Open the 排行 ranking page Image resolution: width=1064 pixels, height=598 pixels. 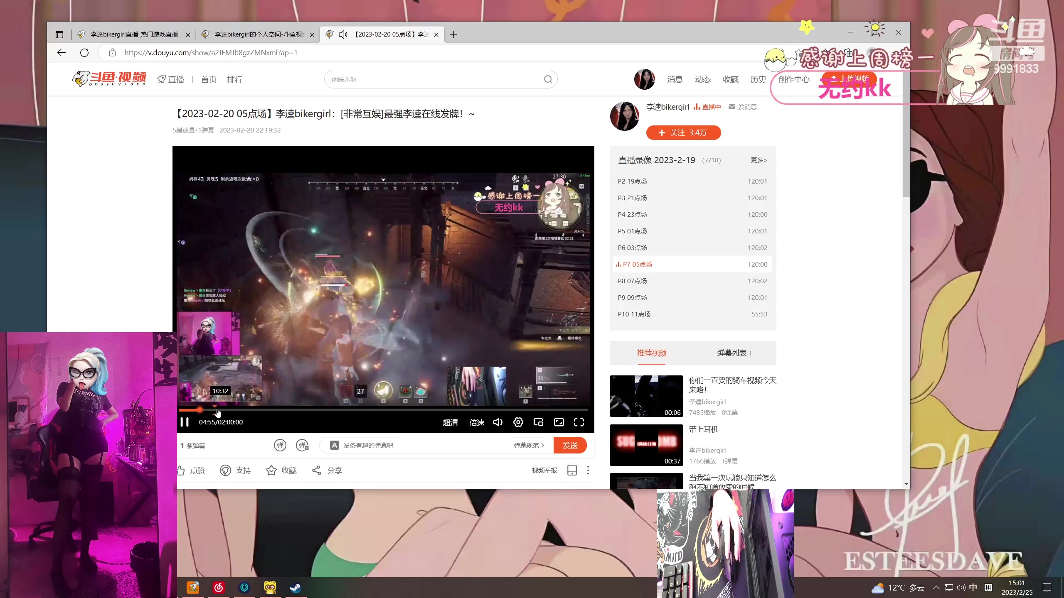[x=235, y=79]
